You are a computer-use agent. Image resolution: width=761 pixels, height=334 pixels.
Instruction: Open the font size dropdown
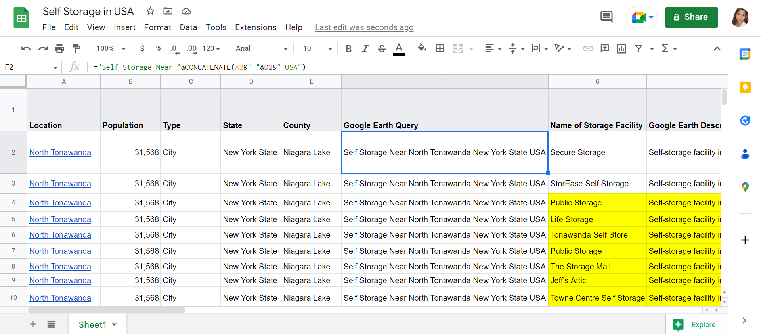(317, 48)
